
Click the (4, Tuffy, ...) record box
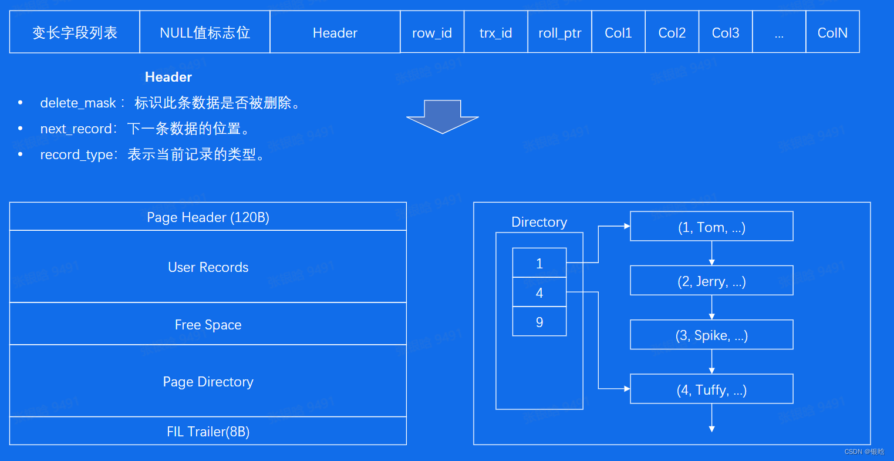(711, 389)
